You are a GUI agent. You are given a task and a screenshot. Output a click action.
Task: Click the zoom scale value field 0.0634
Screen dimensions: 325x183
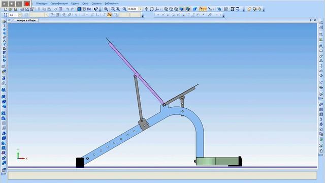coord(133,9)
